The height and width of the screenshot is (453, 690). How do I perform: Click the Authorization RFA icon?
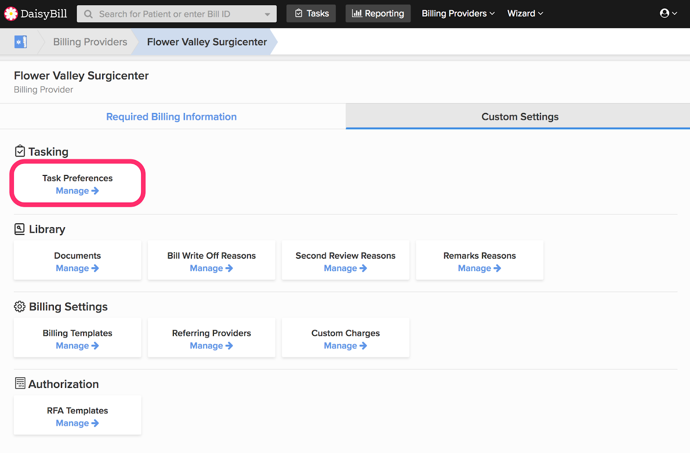[20, 383]
